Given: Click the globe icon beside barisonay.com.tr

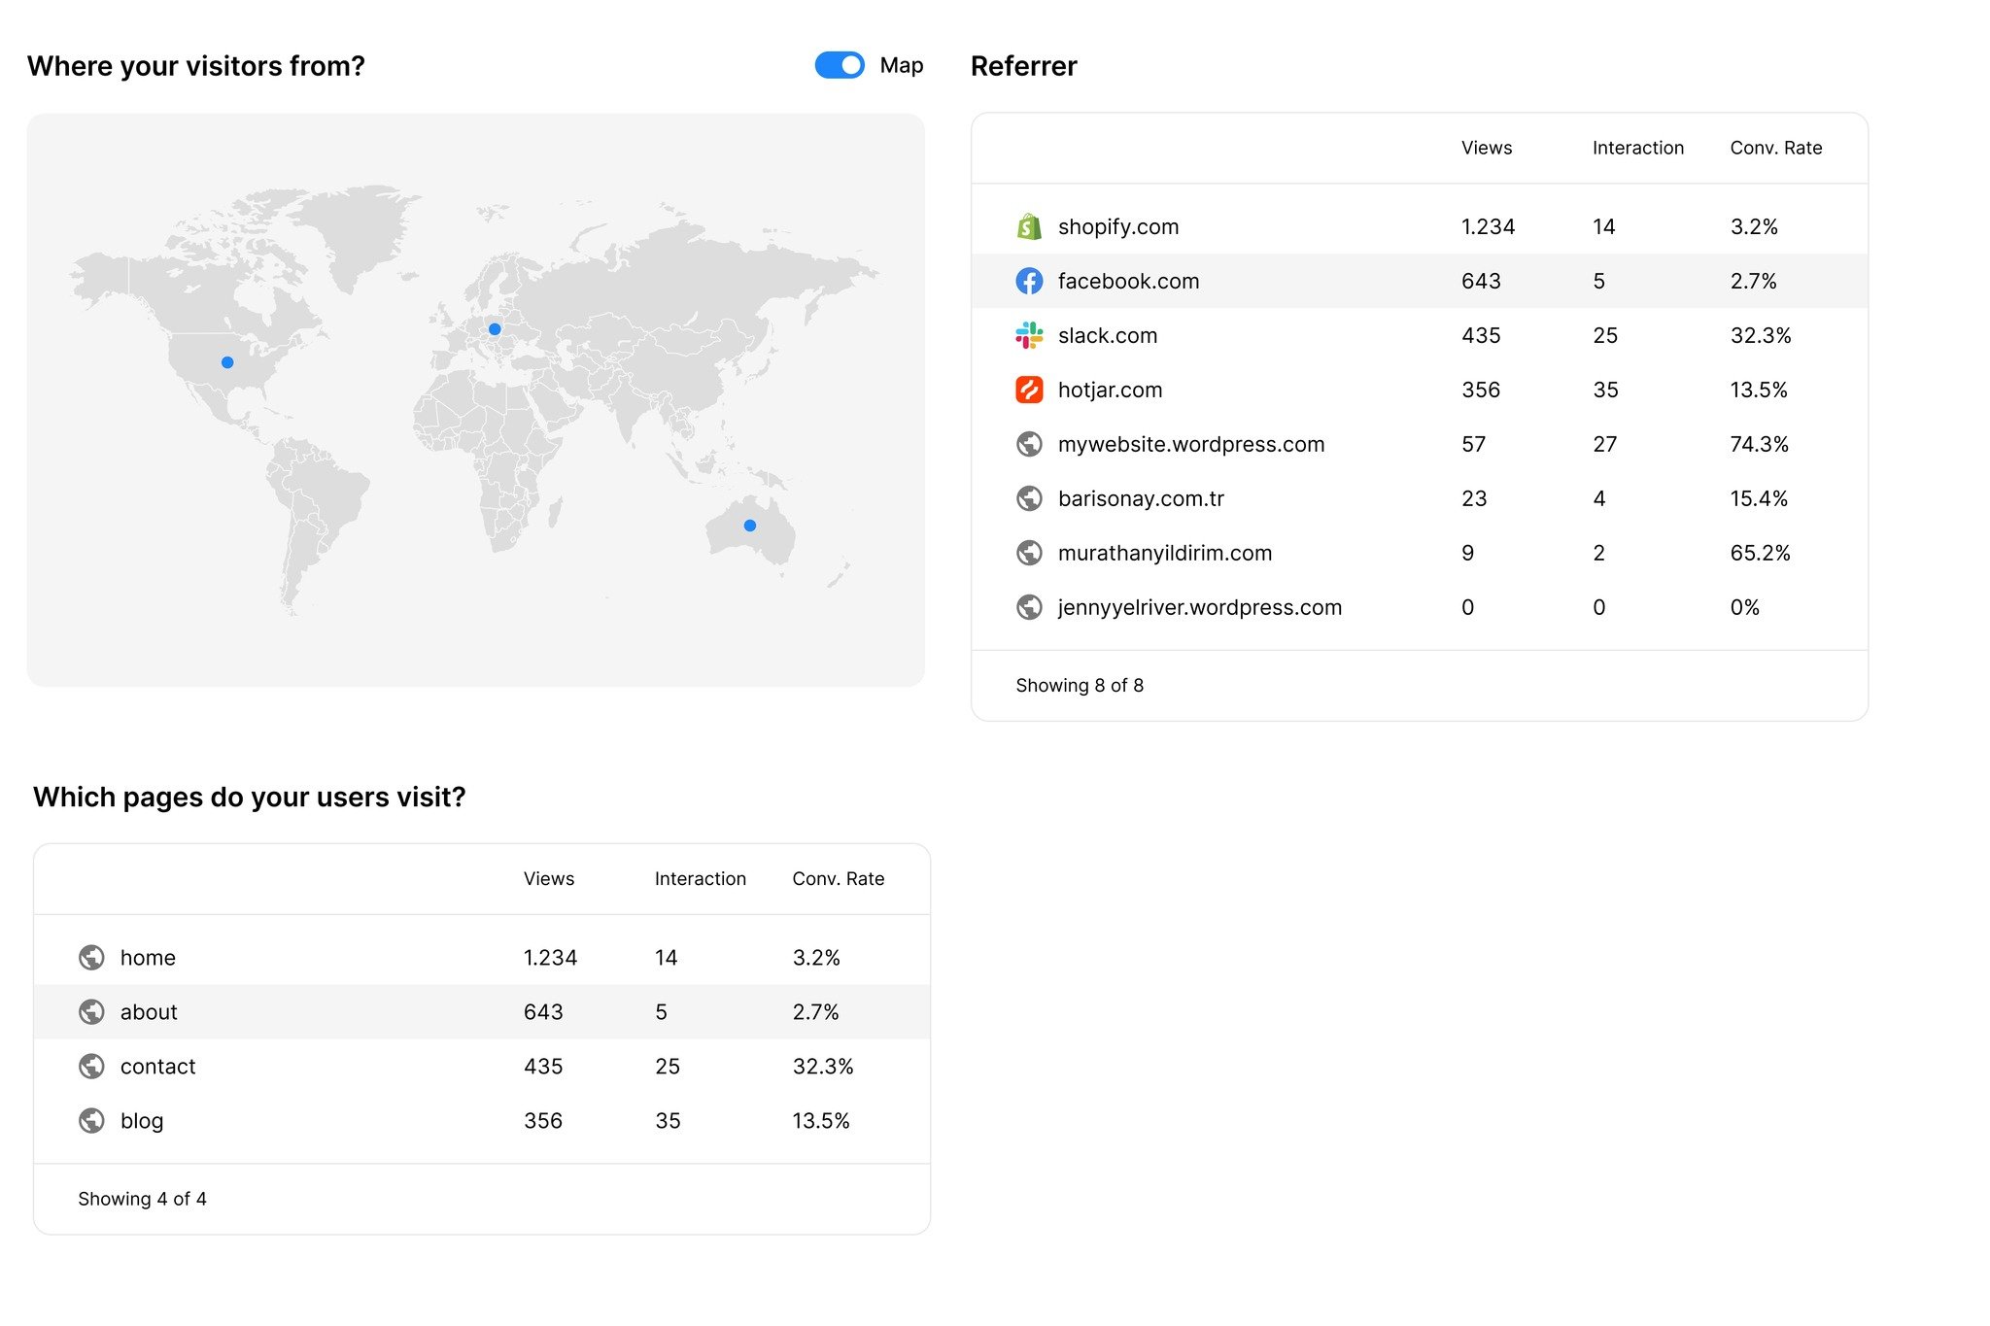Looking at the screenshot, I should 1029,498.
